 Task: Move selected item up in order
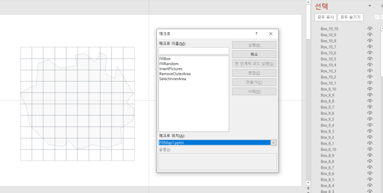pyautogui.click(x=377, y=17)
